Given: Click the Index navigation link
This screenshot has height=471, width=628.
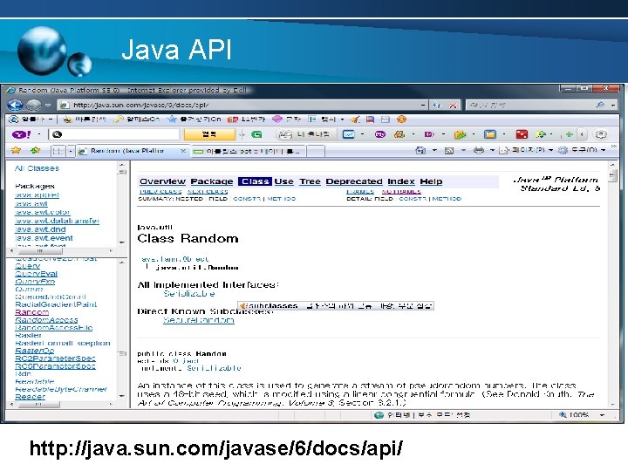Looking at the screenshot, I should (x=401, y=181).
